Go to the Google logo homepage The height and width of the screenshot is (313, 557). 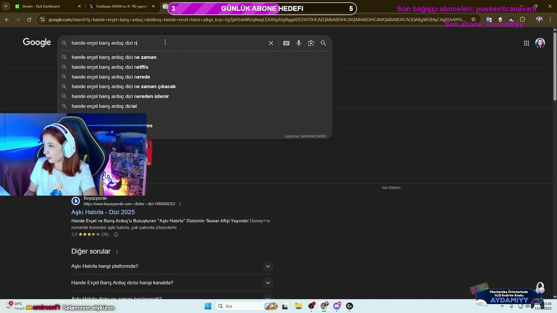tap(37, 43)
